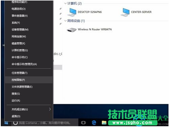
Task: Expand the 关机或注销(U) submenu arrow
Action: pos(50,109)
